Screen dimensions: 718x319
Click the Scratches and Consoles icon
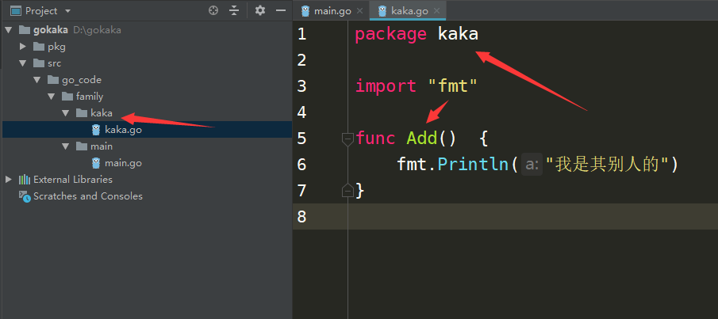click(25, 196)
